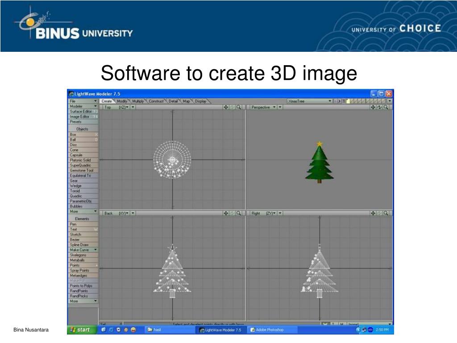Open the Surface Editor
This screenshot has width=457, height=343.
(83, 111)
